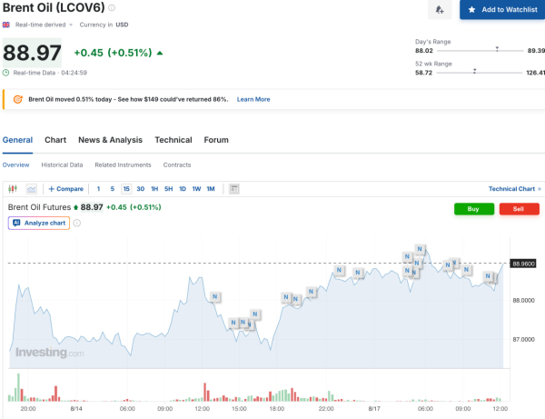Switch to Chart tab
545x419 pixels.
[55, 140]
